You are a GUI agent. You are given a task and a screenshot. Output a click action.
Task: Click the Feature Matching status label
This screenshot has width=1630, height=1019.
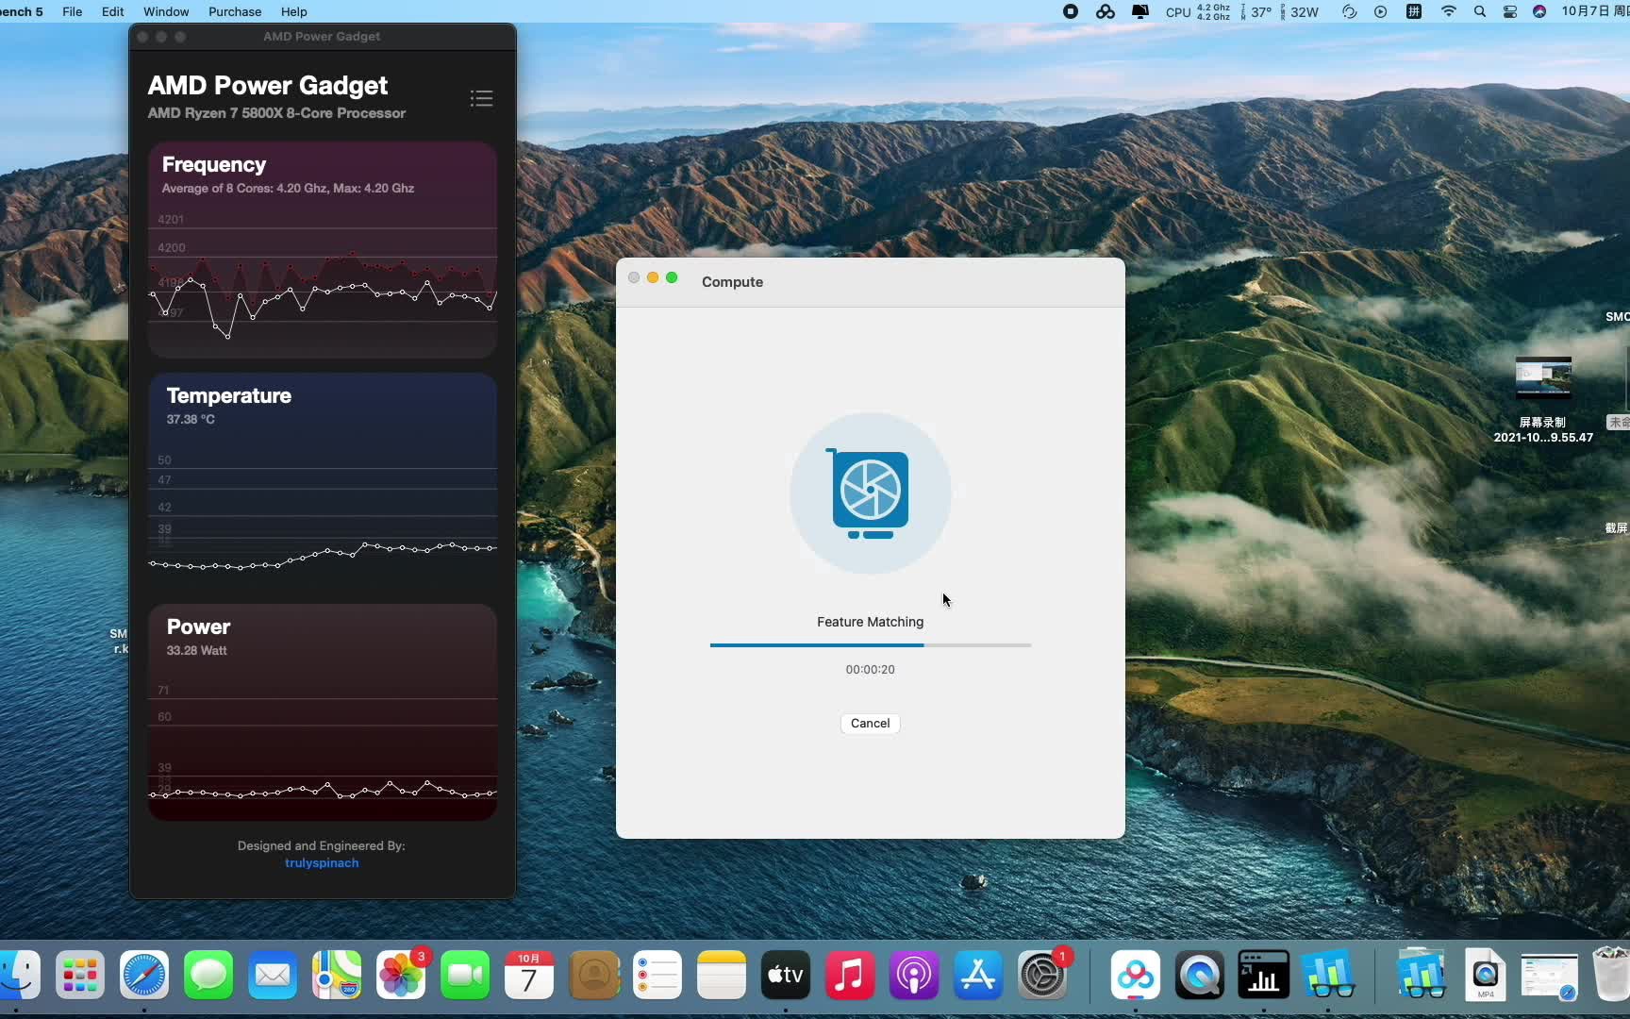[870, 622]
